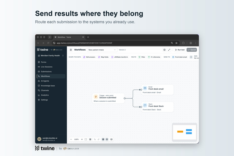The width and height of the screenshot is (234, 156).
Task: Close the Workflow - Twine tab
Action: [83, 37]
